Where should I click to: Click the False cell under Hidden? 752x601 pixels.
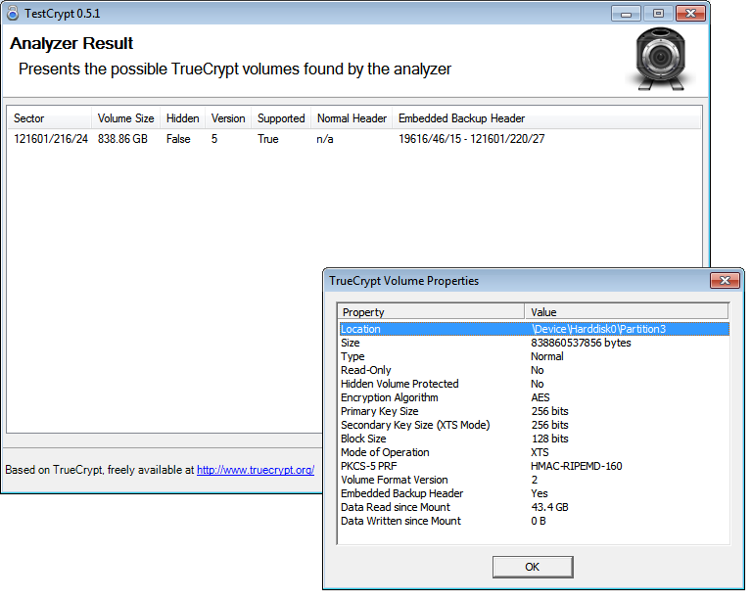click(178, 139)
